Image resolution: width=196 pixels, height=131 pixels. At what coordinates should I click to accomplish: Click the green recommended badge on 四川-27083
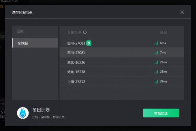coord(89,43)
